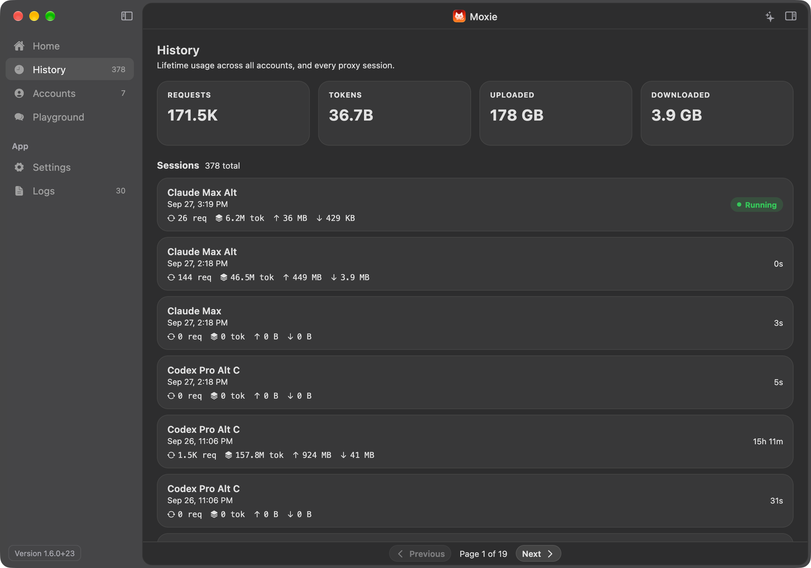This screenshot has height=568, width=811.
Task: Click upload arrow beside 36 MB
Action: [276, 218]
